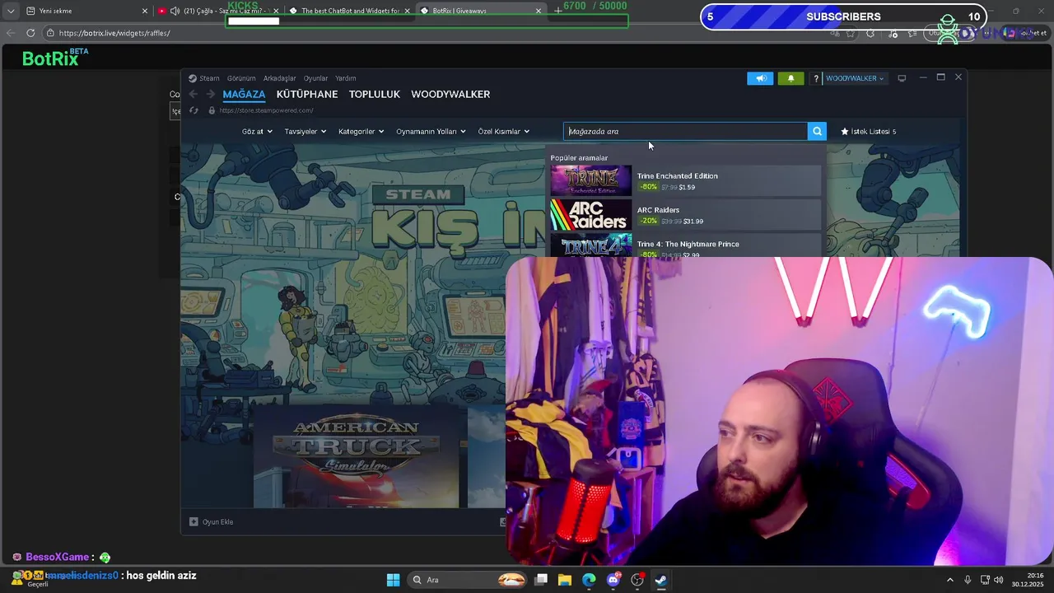Expand the Özel Kısımlar dropdown
The height and width of the screenshot is (593, 1054).
point(503,131)
